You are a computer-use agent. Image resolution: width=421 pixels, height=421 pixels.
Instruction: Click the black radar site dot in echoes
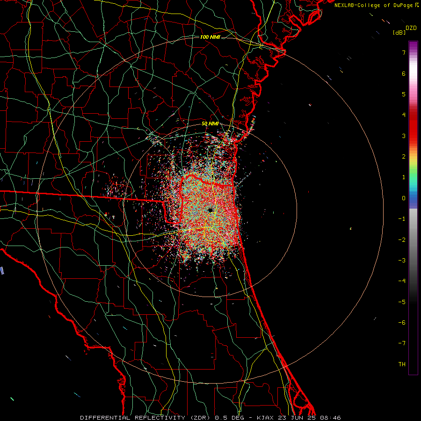[210, 210]
